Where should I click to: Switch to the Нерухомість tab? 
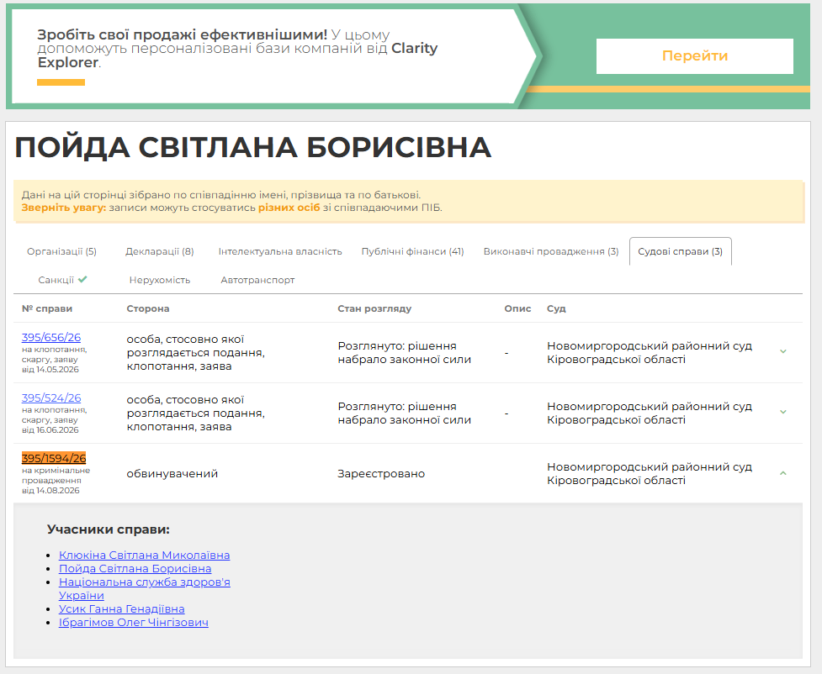(x=160, y=280)
